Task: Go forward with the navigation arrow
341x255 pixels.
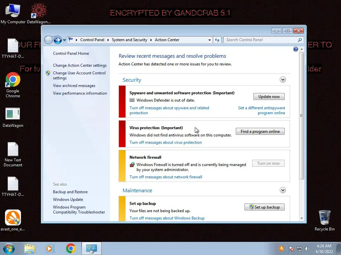Action: 58,40
